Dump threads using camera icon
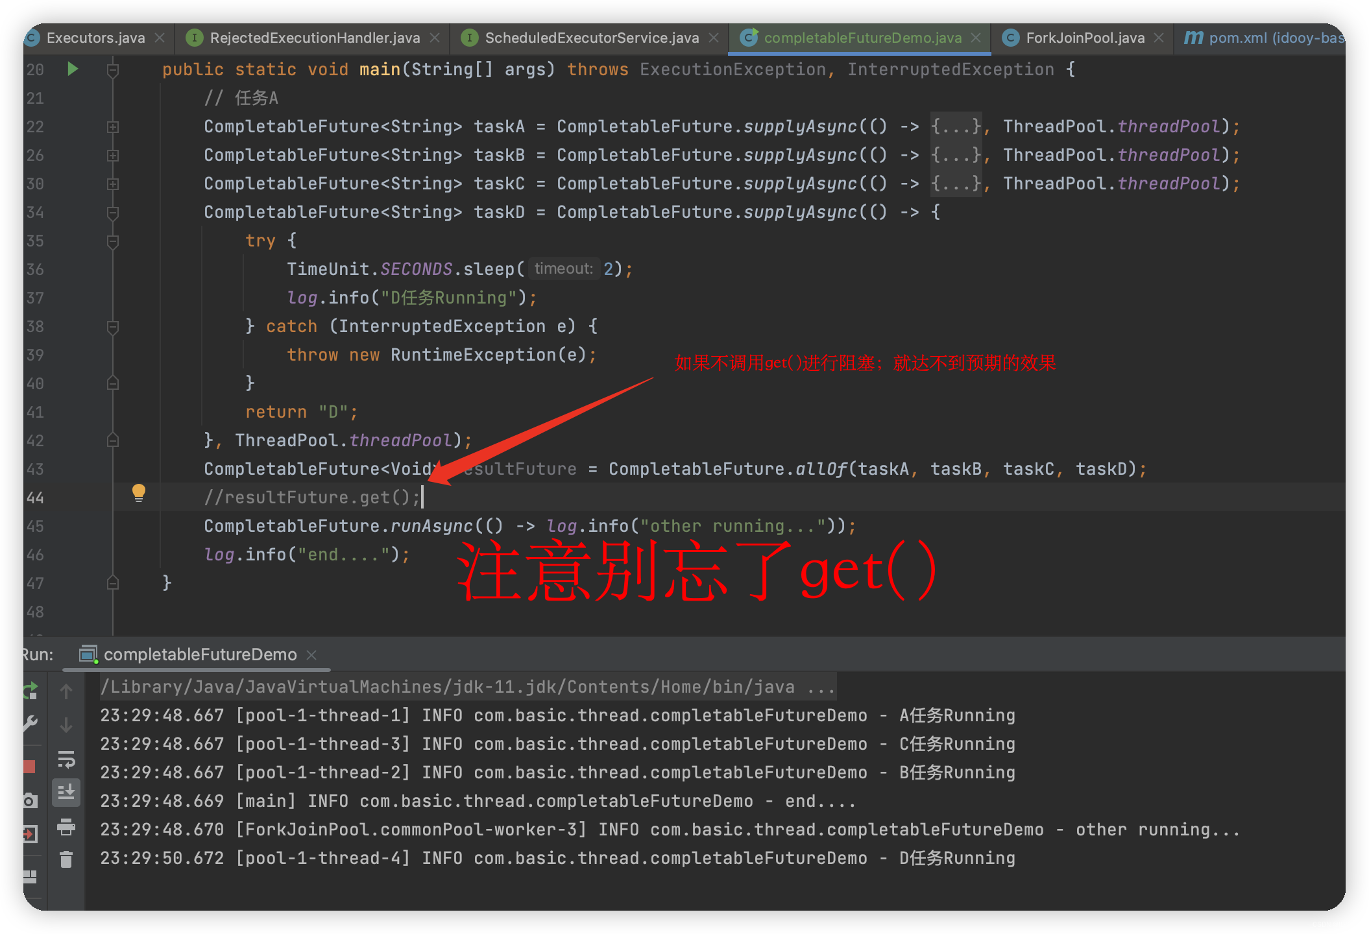The height and width of the screenshot is (934, 1369). pyautogui.click(x=30, y=800)
